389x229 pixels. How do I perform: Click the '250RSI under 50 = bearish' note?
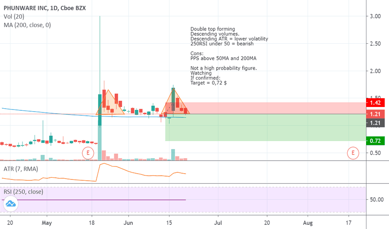click(x=222, y=44)
